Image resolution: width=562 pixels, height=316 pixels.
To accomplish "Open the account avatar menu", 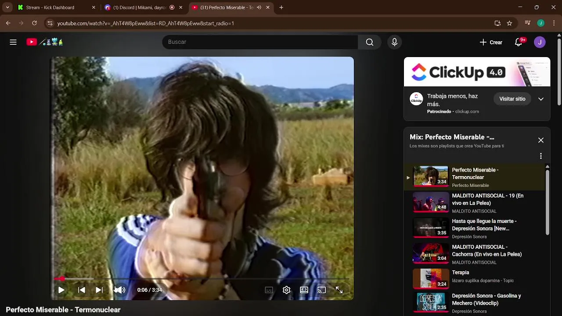I will point(540,42).
